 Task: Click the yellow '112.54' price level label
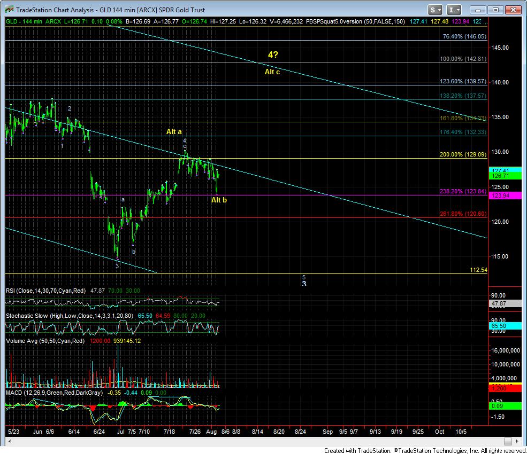click(478, 270)
